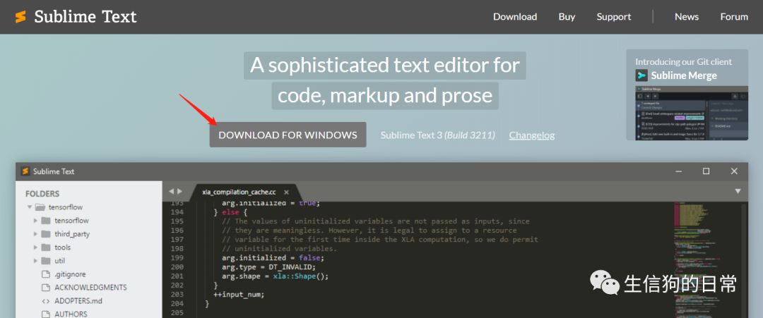This screenshot has height=318, width=763.
Task: Expand the third_party folder
Action: pyautogui.click(x=35, y=234)
